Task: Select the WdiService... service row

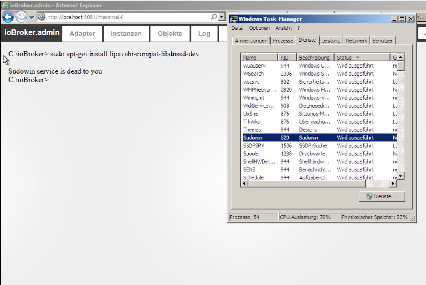Action: pyautogui.click(x=319, y=106)
